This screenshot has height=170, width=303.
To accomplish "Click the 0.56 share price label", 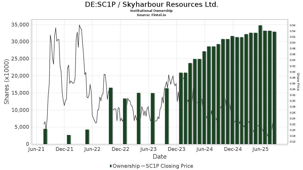I will 293,25.
